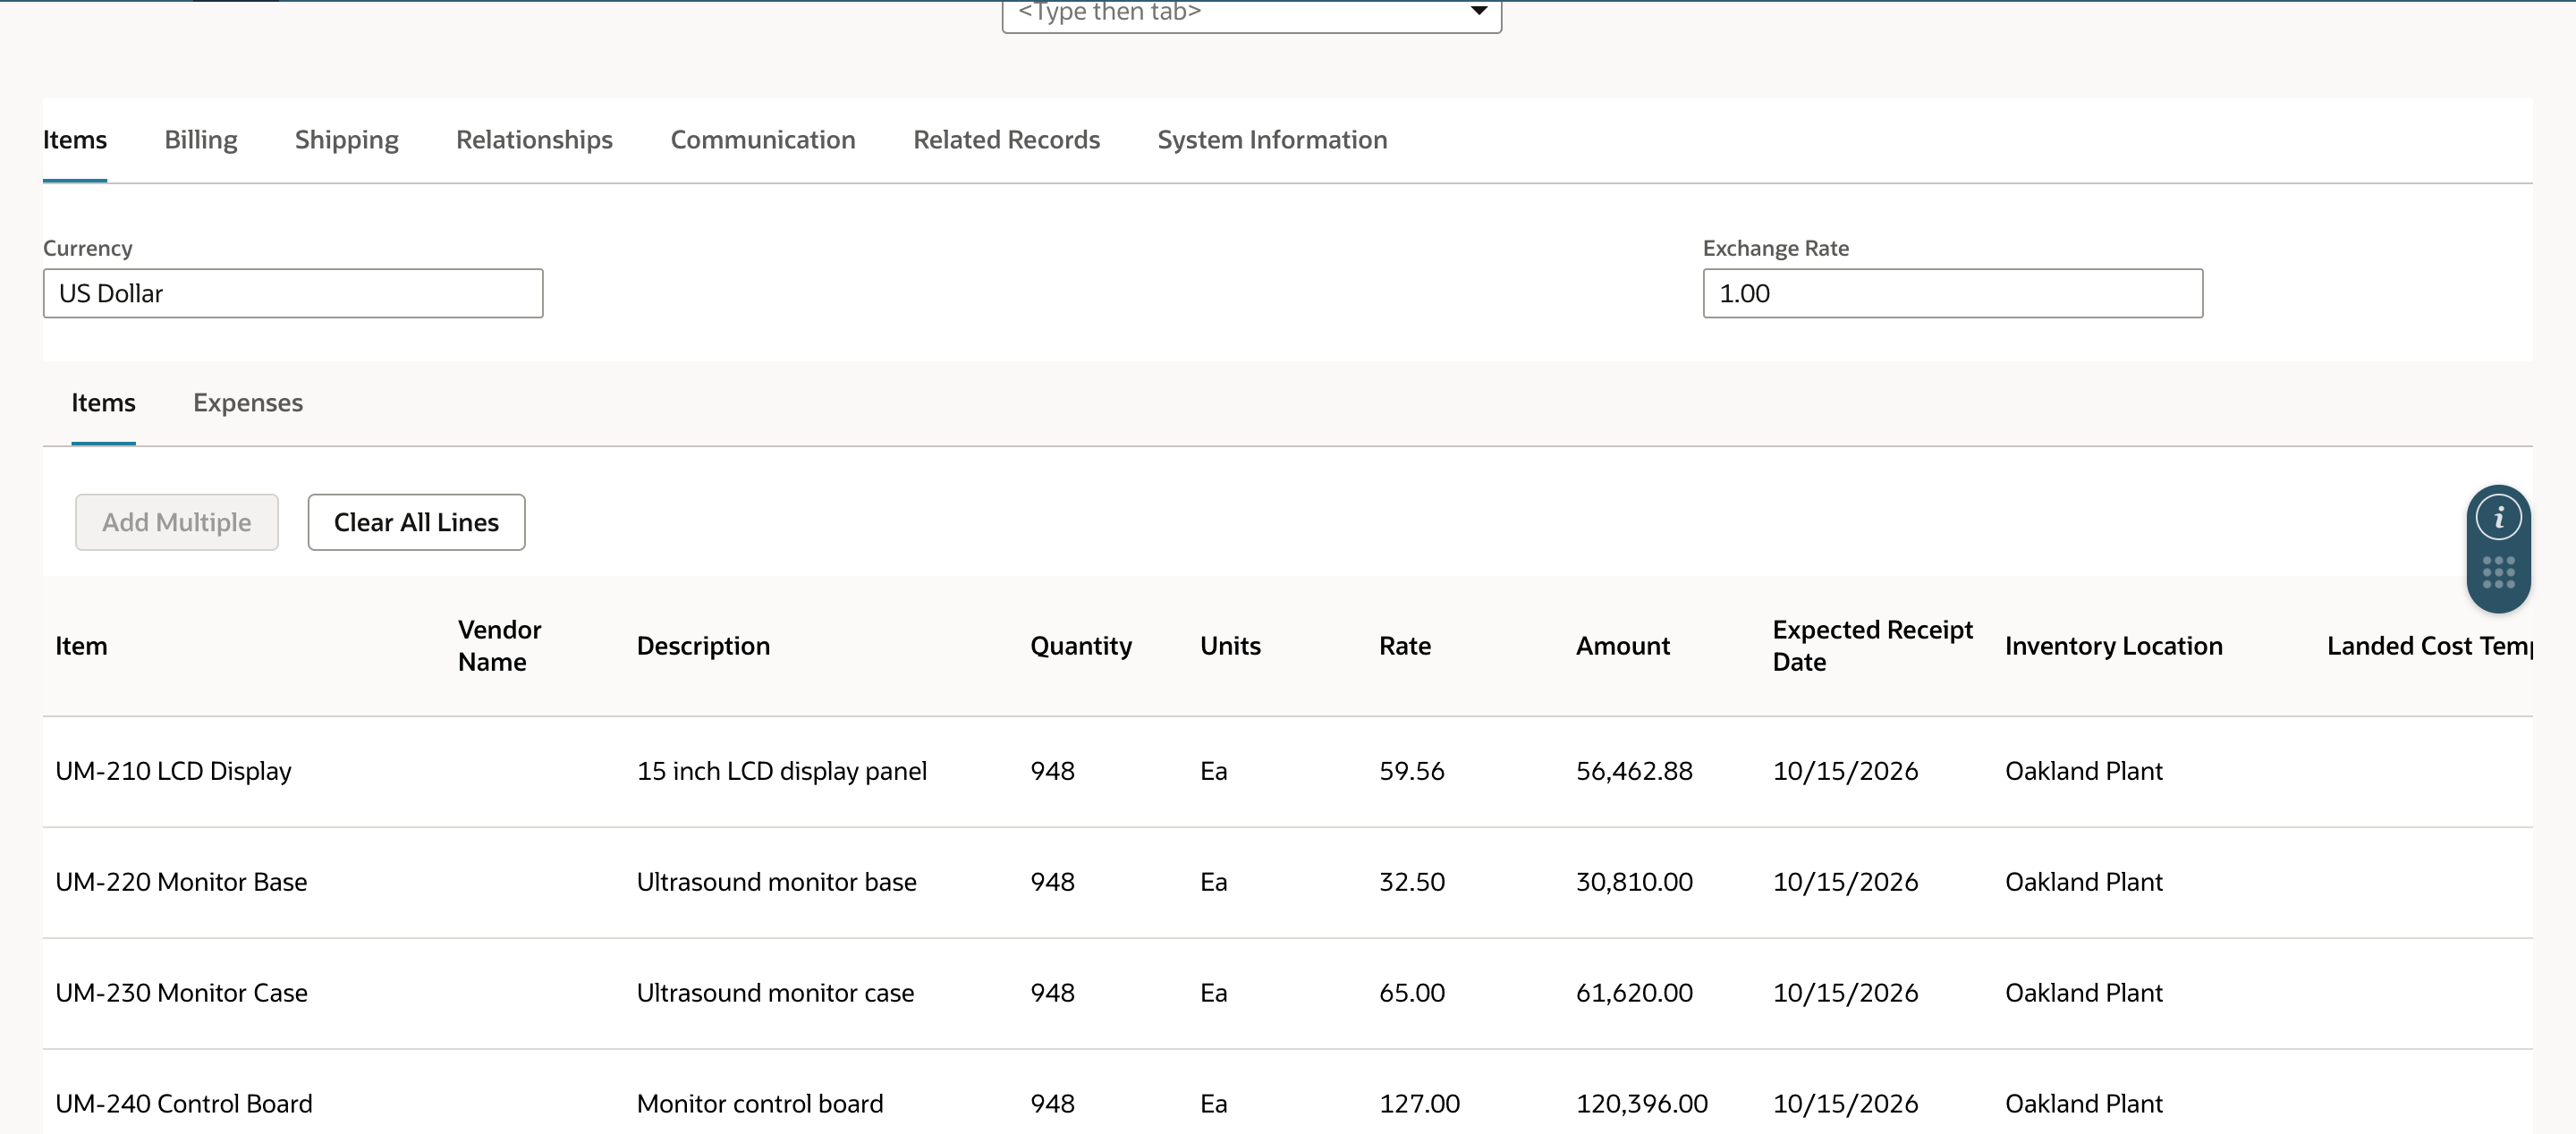Screen dimensions: 2576x1134
Task: Click the Add Multiple button
Action: (177, 522)
